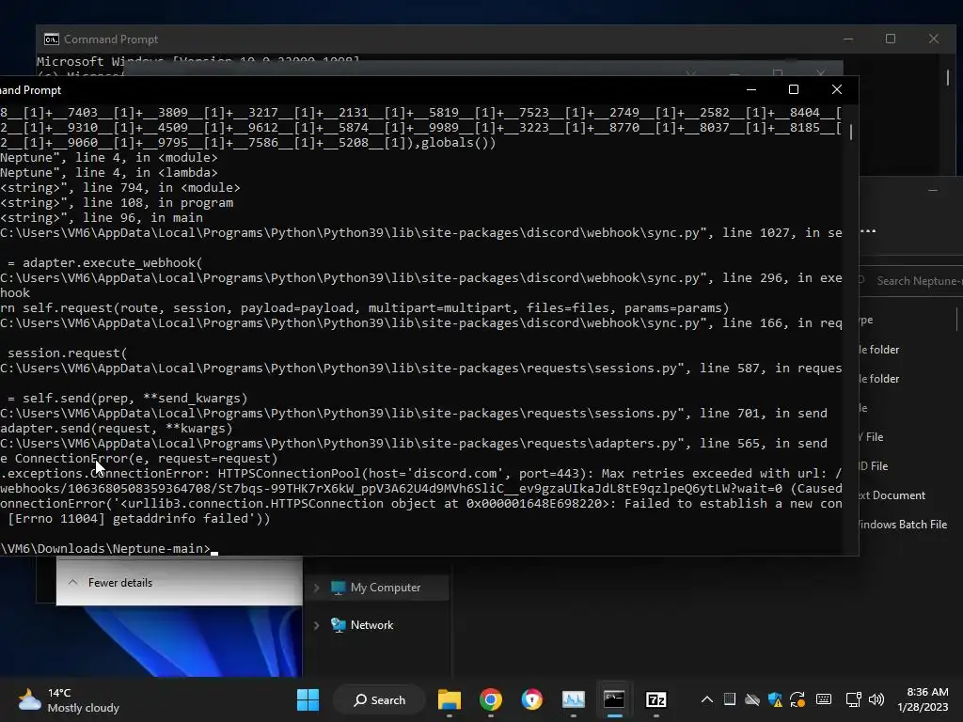
Task: Maximize the front Command Prompt window
Action: pos(794,89)
